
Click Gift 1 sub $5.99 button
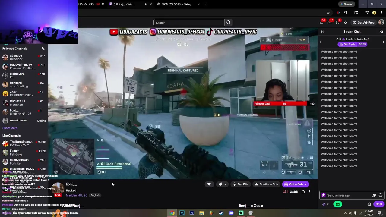click(352, 44)
